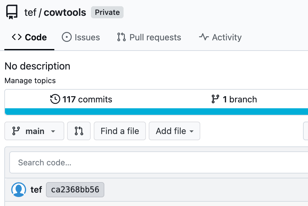Viewport: 308px width, 206px height.
Task: Click tef's avatar on the latest commit
Action: point(19,190)
